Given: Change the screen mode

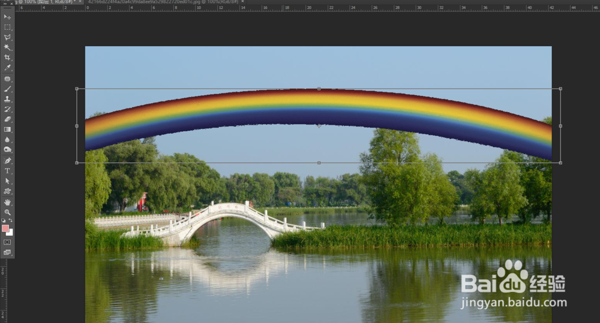Looking at the screenshot, I should (x=7, y=252).
